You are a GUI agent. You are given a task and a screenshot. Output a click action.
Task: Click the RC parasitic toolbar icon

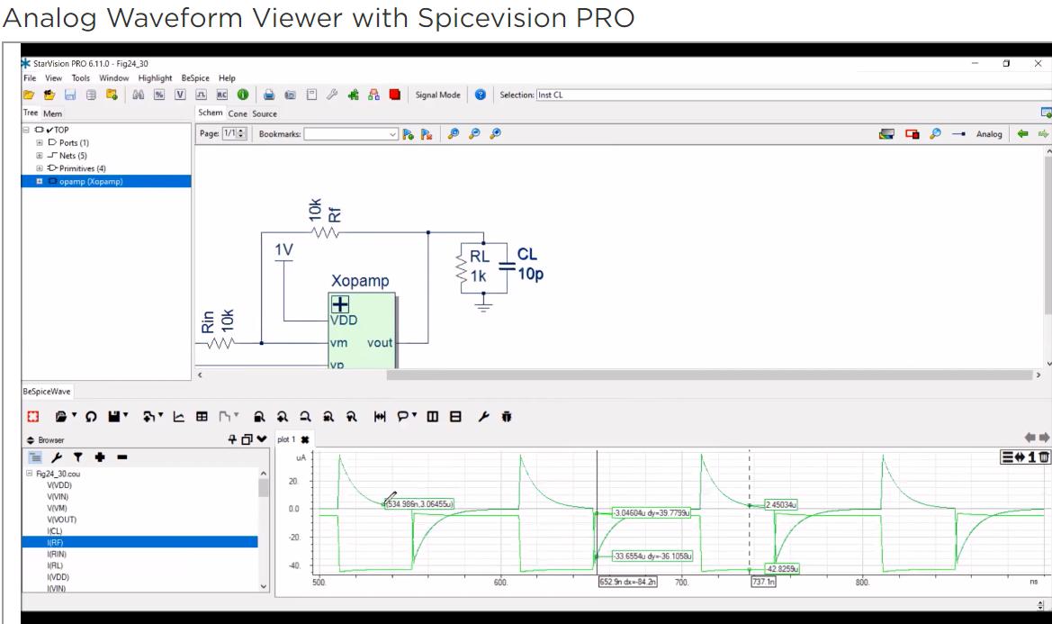(221, 95)
